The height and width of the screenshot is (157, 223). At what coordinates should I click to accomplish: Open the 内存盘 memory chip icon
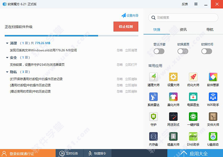153,137
